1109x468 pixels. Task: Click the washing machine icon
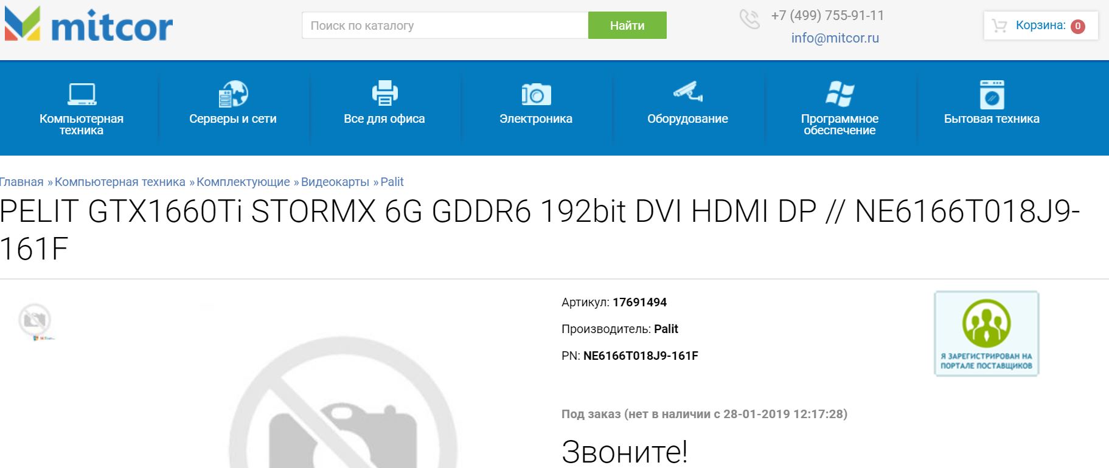pyautogui.click(x=992, y=94)
